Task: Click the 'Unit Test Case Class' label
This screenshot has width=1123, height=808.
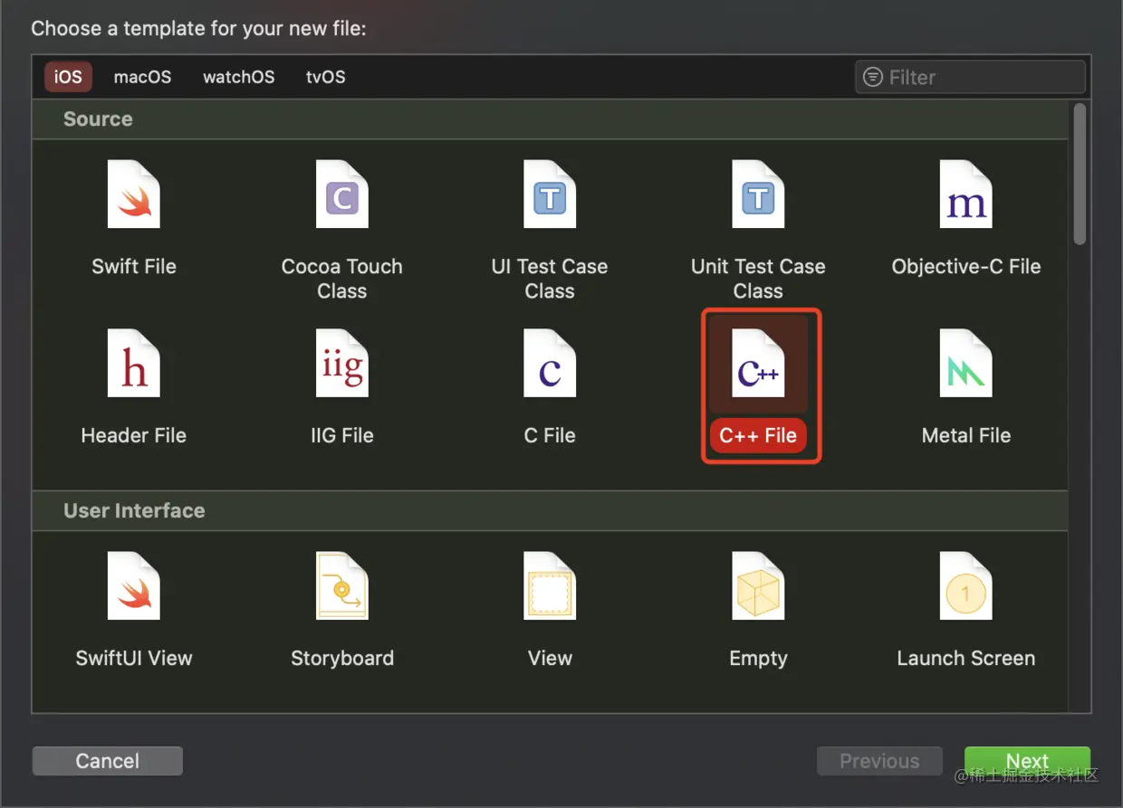Action: coord(758,279)
